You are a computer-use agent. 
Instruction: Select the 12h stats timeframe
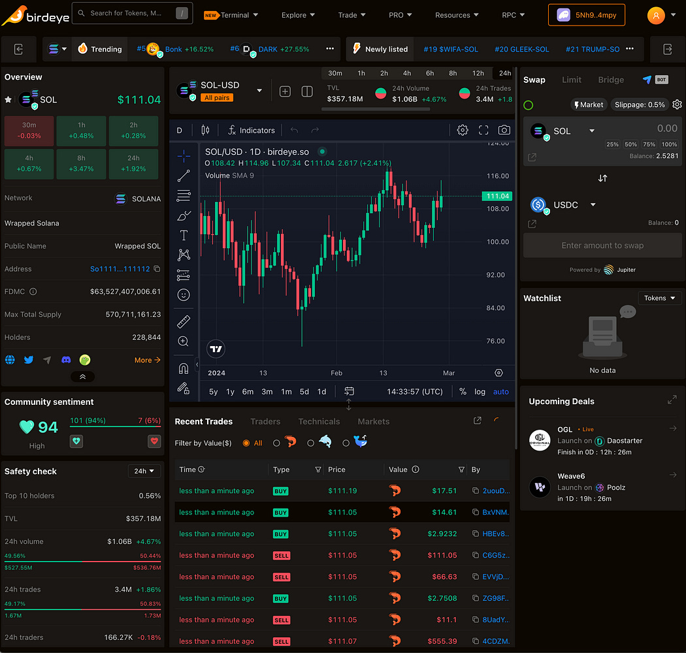click(x=478, y=73)
